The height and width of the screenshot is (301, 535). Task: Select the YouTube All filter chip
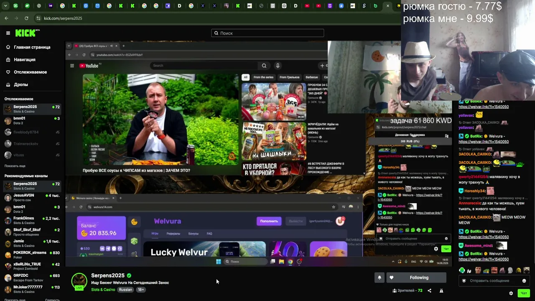click(x=246, y=77)
